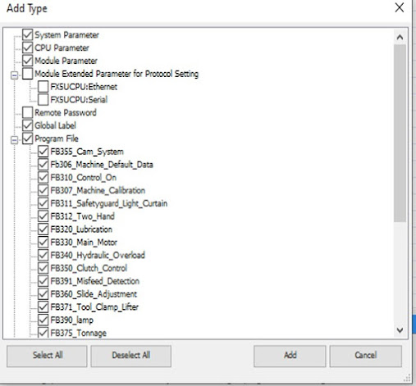
Task: Select the FB312_Two_Hand tree item
Action: pyautogui.click(x=82, y=216)
